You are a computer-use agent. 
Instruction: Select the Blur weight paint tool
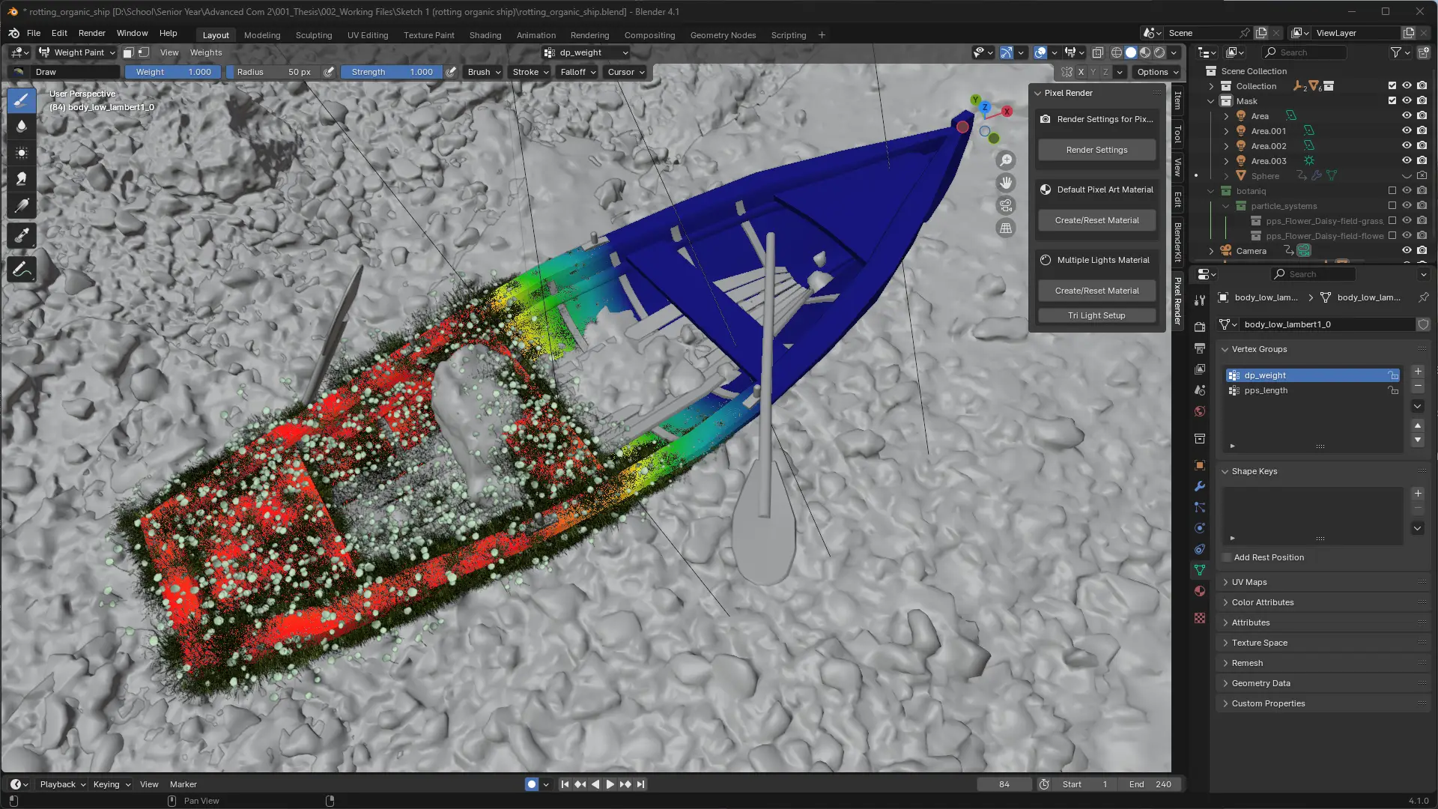[22, 126]
